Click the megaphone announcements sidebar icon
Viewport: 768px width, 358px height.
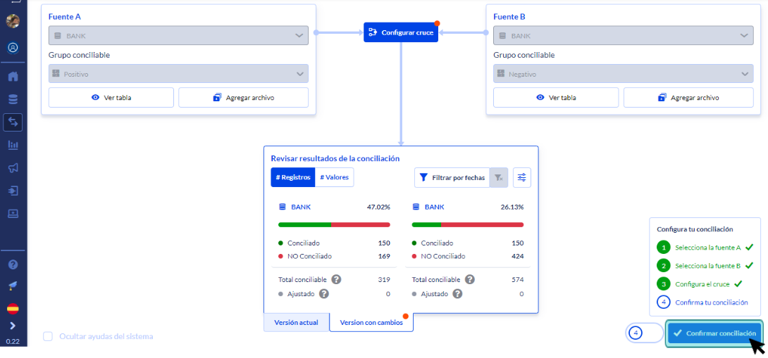[13, 168]
